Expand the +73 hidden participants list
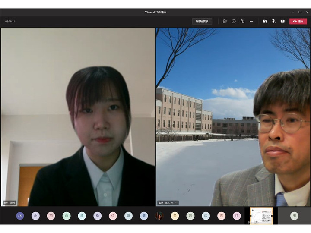 (20, 216)
